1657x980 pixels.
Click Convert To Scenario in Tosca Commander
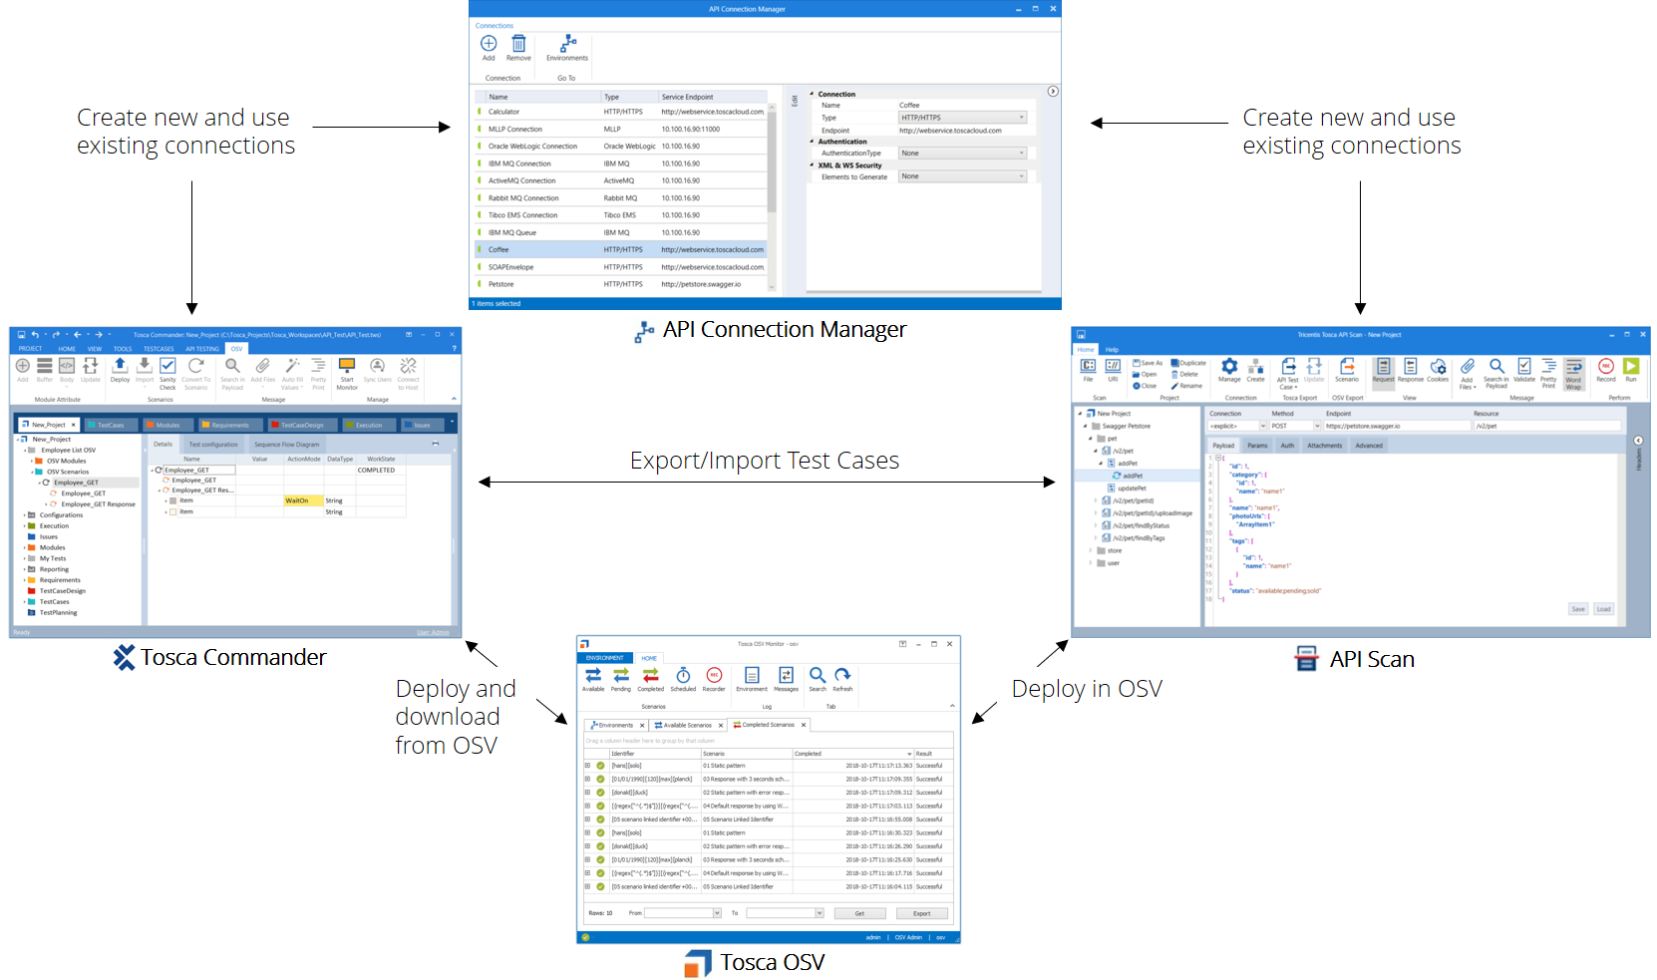pyautogui.click(x=195, y=374)
